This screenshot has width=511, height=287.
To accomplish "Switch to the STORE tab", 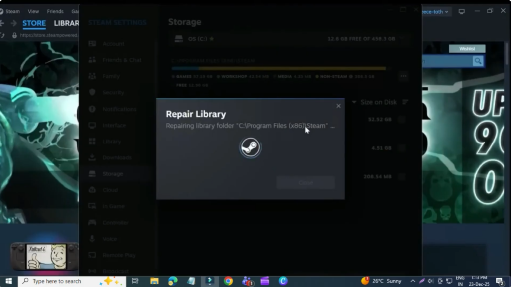I will pos(34,23).
